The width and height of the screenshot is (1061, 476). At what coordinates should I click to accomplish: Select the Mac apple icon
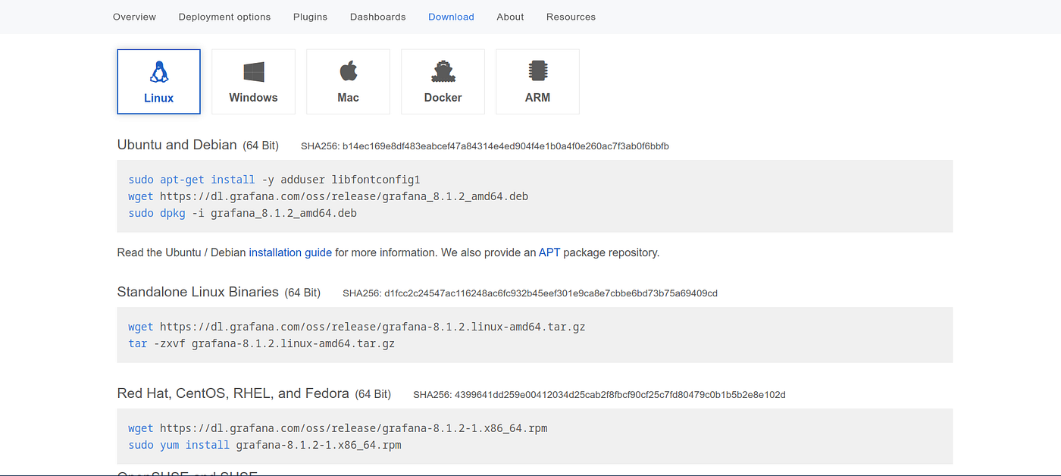click(348, 71)
